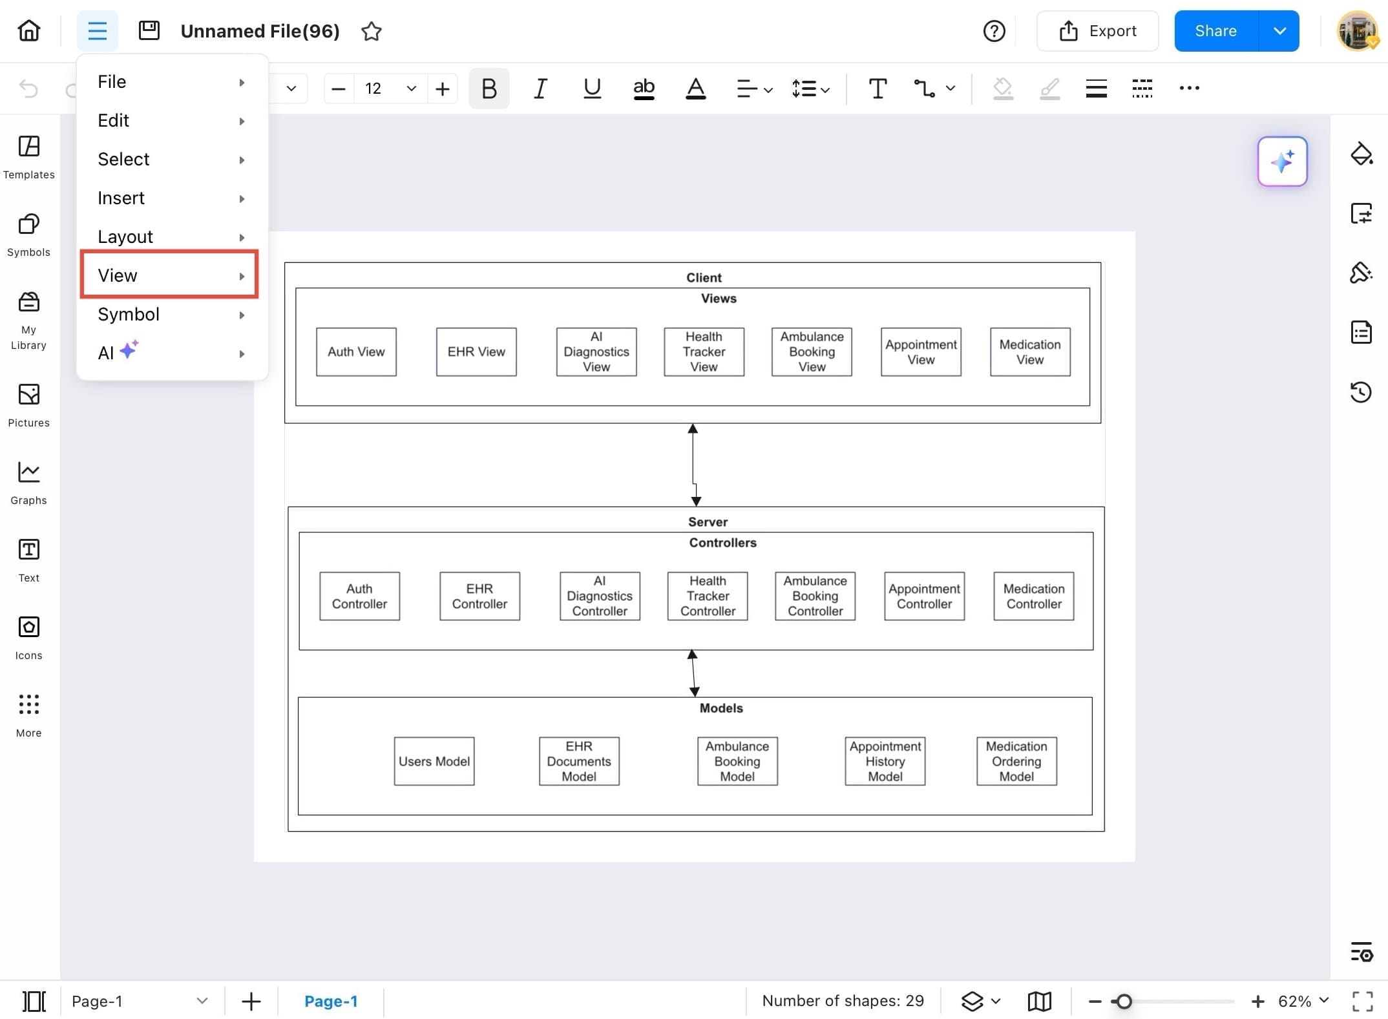Open version history clock icon
The image size is (1388, 1019).
coord(1361,392)
